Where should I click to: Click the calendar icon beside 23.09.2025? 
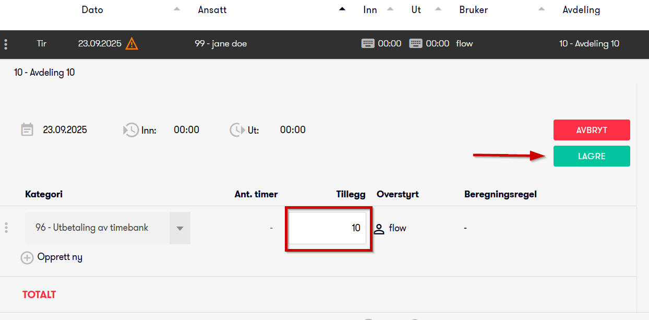point(27,130)
